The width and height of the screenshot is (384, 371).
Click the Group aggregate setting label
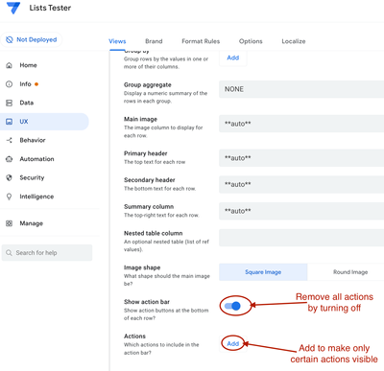(x=148, y=85)
